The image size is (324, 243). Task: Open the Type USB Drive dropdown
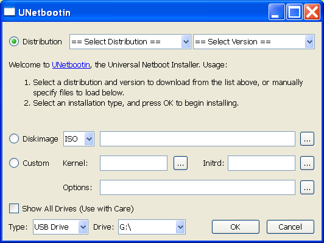[60, 227]
